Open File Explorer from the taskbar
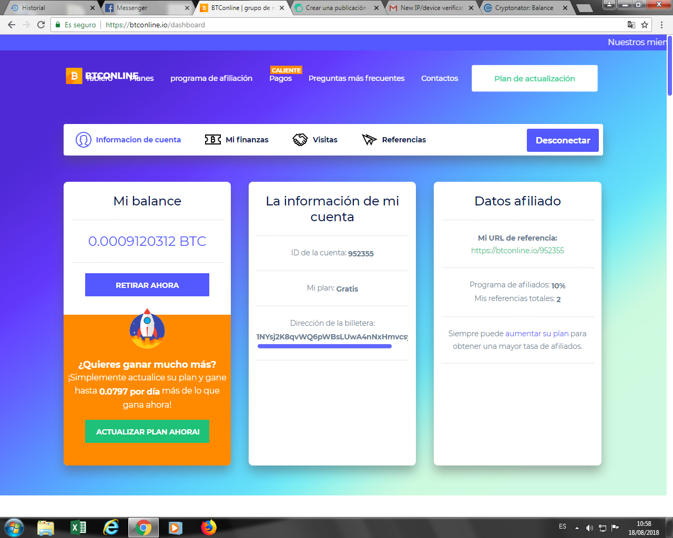 (46, 527)
